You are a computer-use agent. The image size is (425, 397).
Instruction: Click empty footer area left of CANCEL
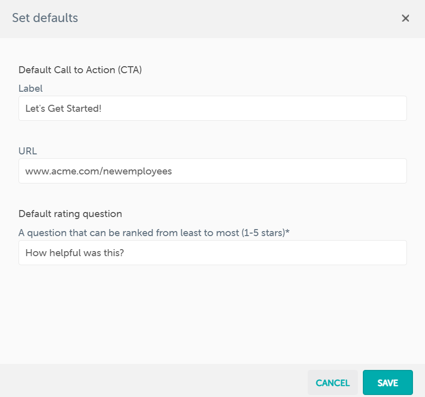click(x=150, y=383)
